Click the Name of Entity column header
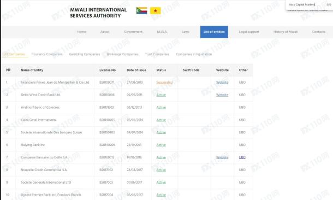The image size is (333, 200). 32,70
